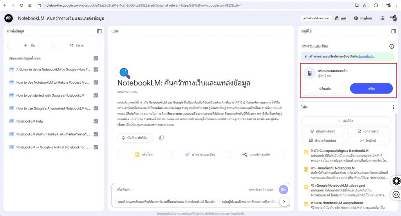Open note 'ไทม์ไลน์และบุคคลสำคัญของ NotebookLM'
401x216 pixels.
click(346, 155)
